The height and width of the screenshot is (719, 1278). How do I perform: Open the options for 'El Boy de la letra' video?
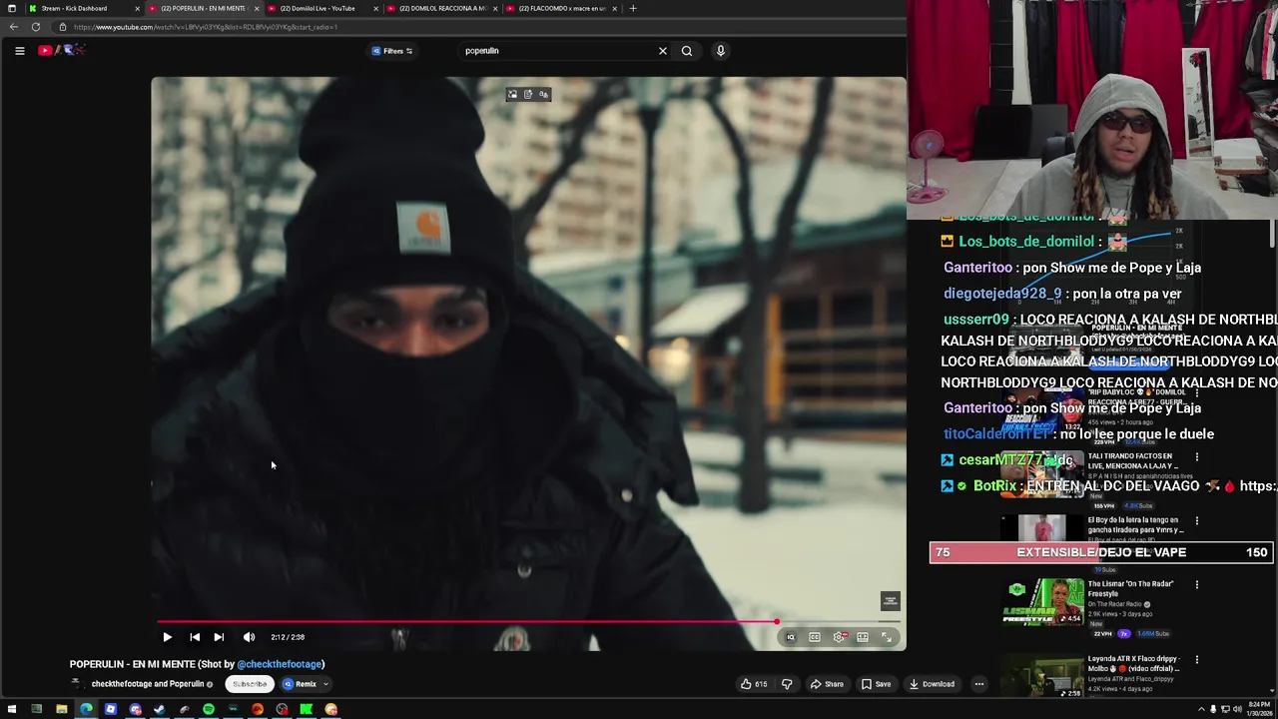point(1196,521)
